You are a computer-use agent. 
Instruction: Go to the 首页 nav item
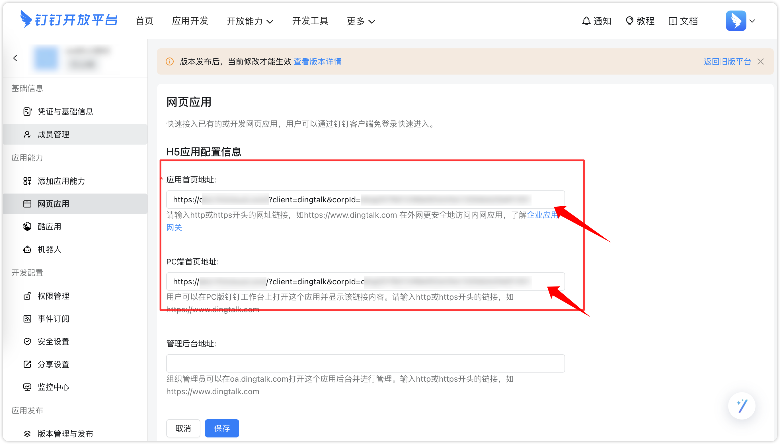pos(145,21)
